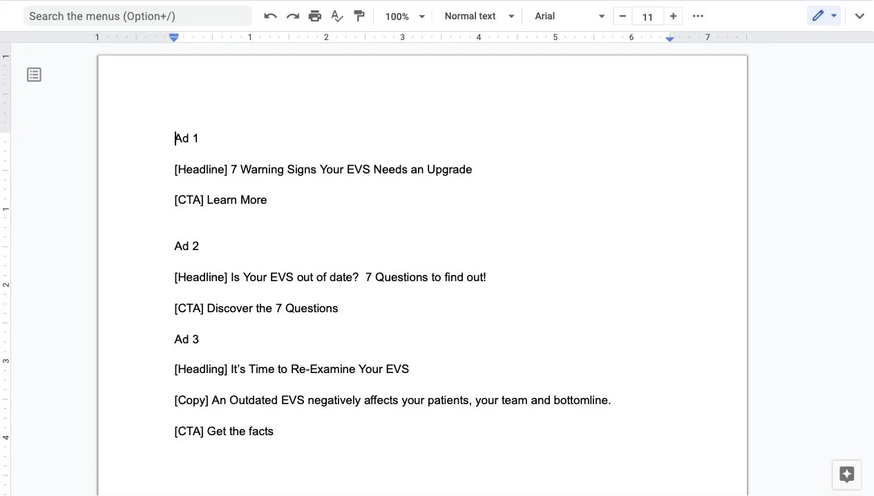Click the Editing mode pencil icon
Screen dimensions: 874x496
(818, 16)
